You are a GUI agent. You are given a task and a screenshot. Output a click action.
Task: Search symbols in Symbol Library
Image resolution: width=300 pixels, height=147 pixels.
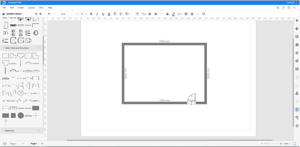(36, 14)
